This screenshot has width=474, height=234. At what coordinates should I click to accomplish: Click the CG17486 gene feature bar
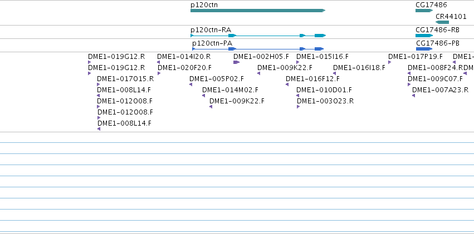pos(424,11)
